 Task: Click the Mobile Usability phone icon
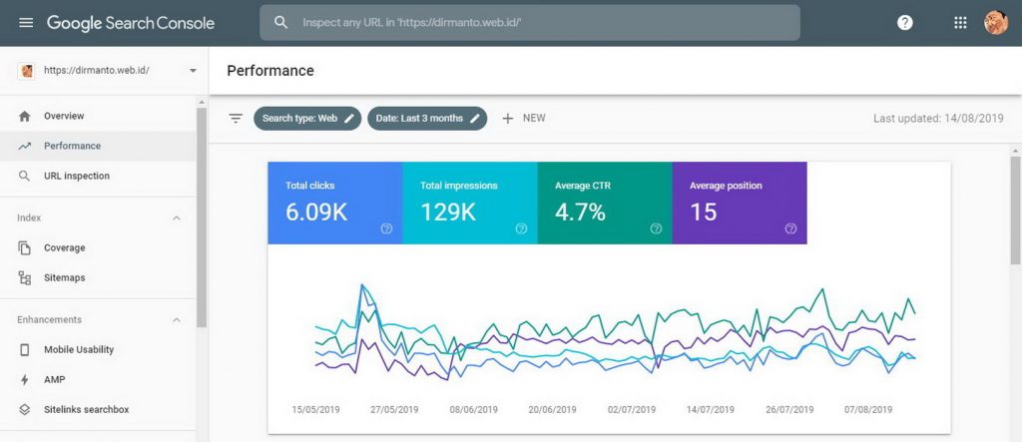pos(25,350)
